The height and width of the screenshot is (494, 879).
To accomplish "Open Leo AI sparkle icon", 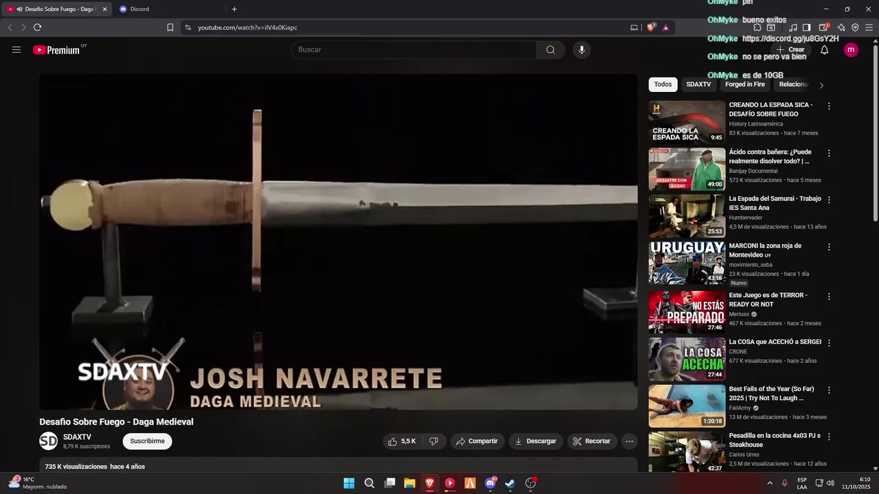I will 841,27.
